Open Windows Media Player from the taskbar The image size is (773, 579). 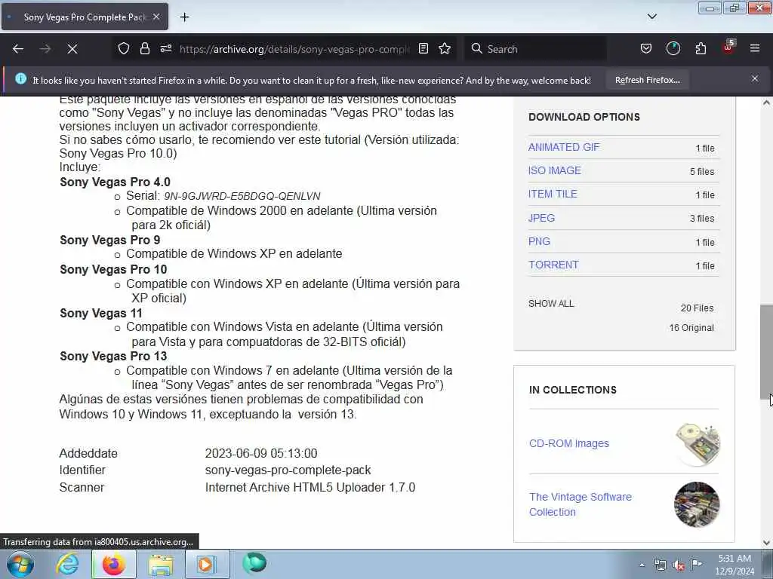point(206,564)
